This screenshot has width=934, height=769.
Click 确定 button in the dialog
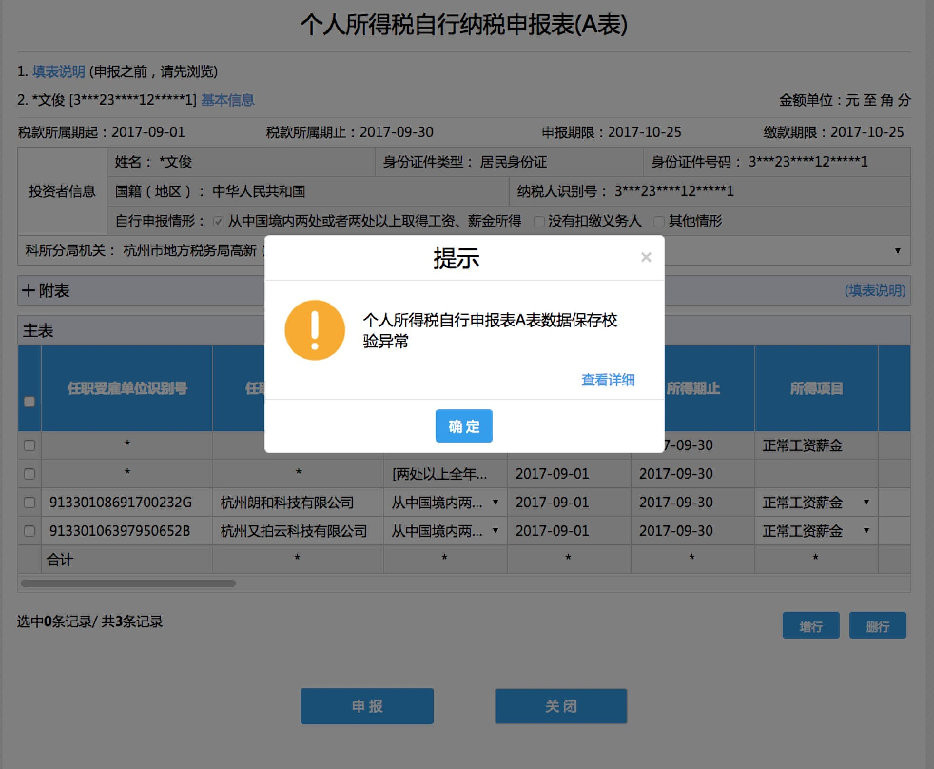pos(464,426)
